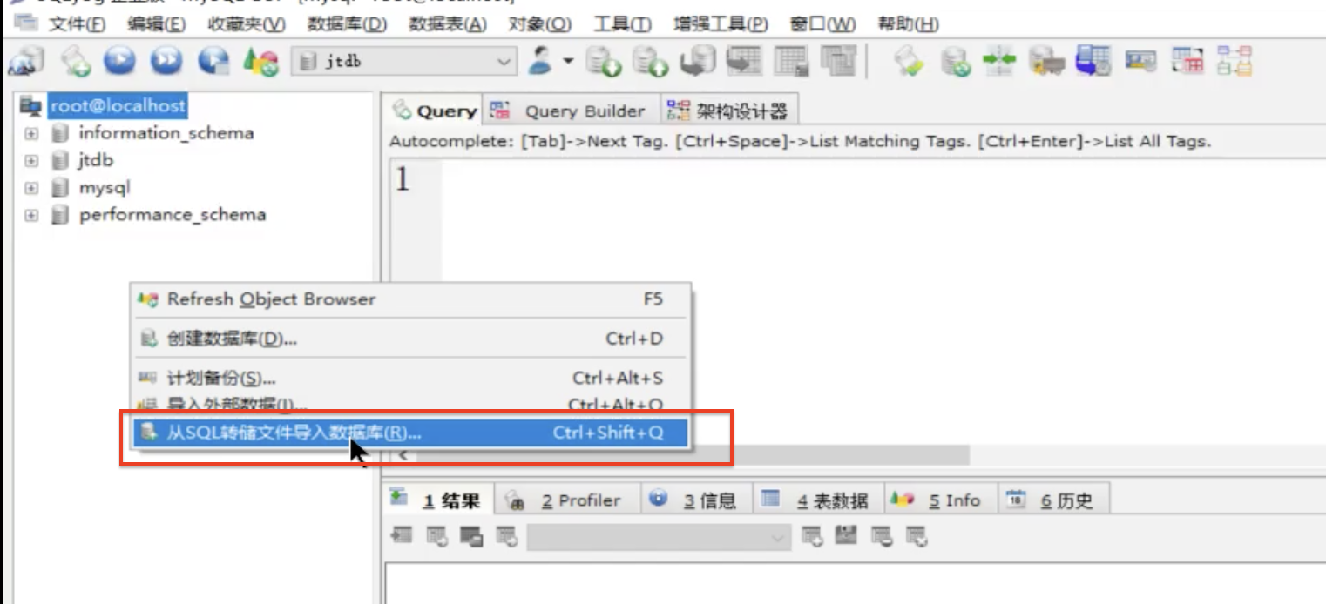Select the information_schema database
1326x604 pixels.
coord(166,133)
